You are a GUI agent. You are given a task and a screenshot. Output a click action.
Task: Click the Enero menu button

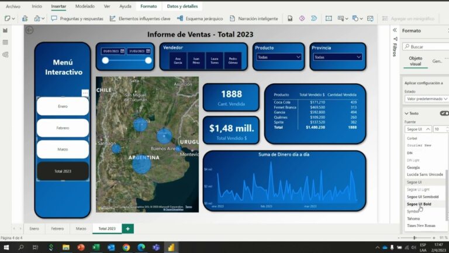pos(63,106)
